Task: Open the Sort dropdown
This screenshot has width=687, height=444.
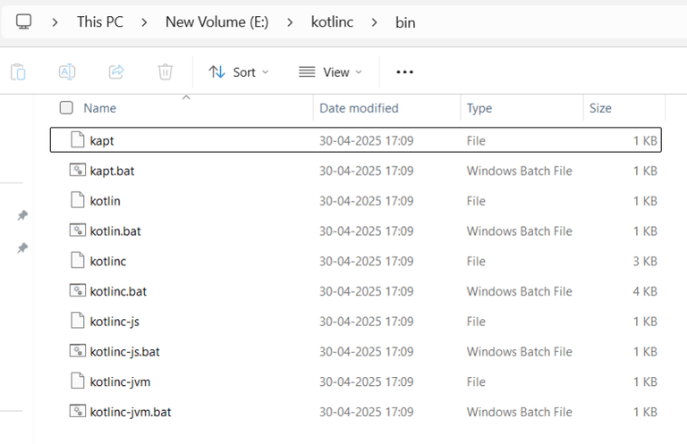Action: tap(238, 71)
